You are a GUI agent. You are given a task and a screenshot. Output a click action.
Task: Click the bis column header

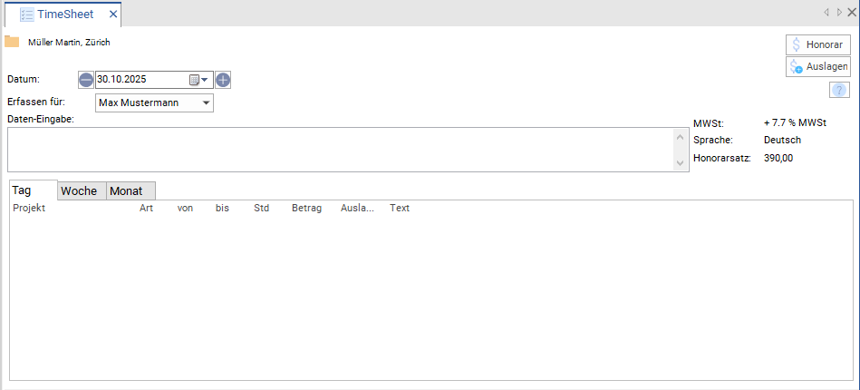click(x=222, y=209)
